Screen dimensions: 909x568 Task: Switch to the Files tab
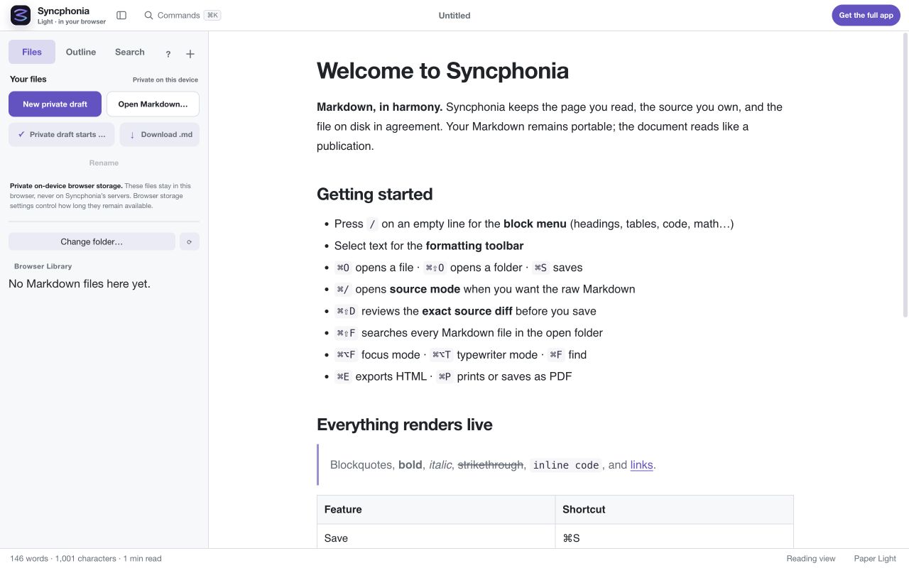point(32,52)
